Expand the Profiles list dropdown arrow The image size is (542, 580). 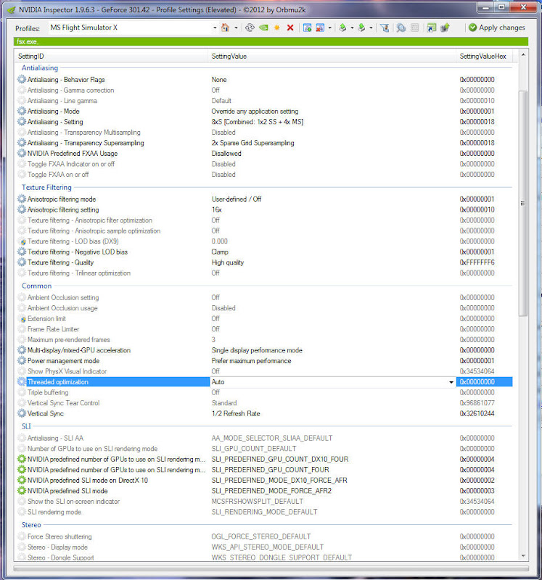pos(215,28)
